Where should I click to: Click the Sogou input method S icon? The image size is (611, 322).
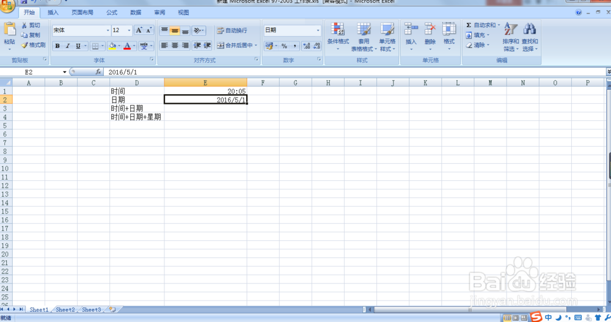click(x=536, y=317)
